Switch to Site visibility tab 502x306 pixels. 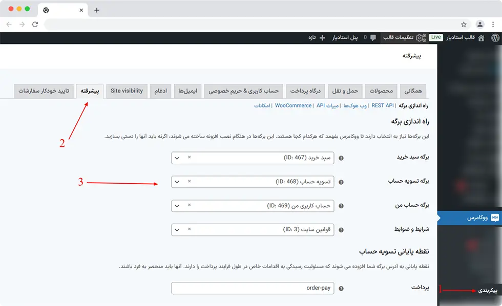click(127, 91)
